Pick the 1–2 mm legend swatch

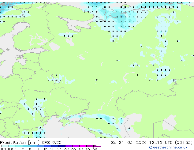(x=19, y=146)
